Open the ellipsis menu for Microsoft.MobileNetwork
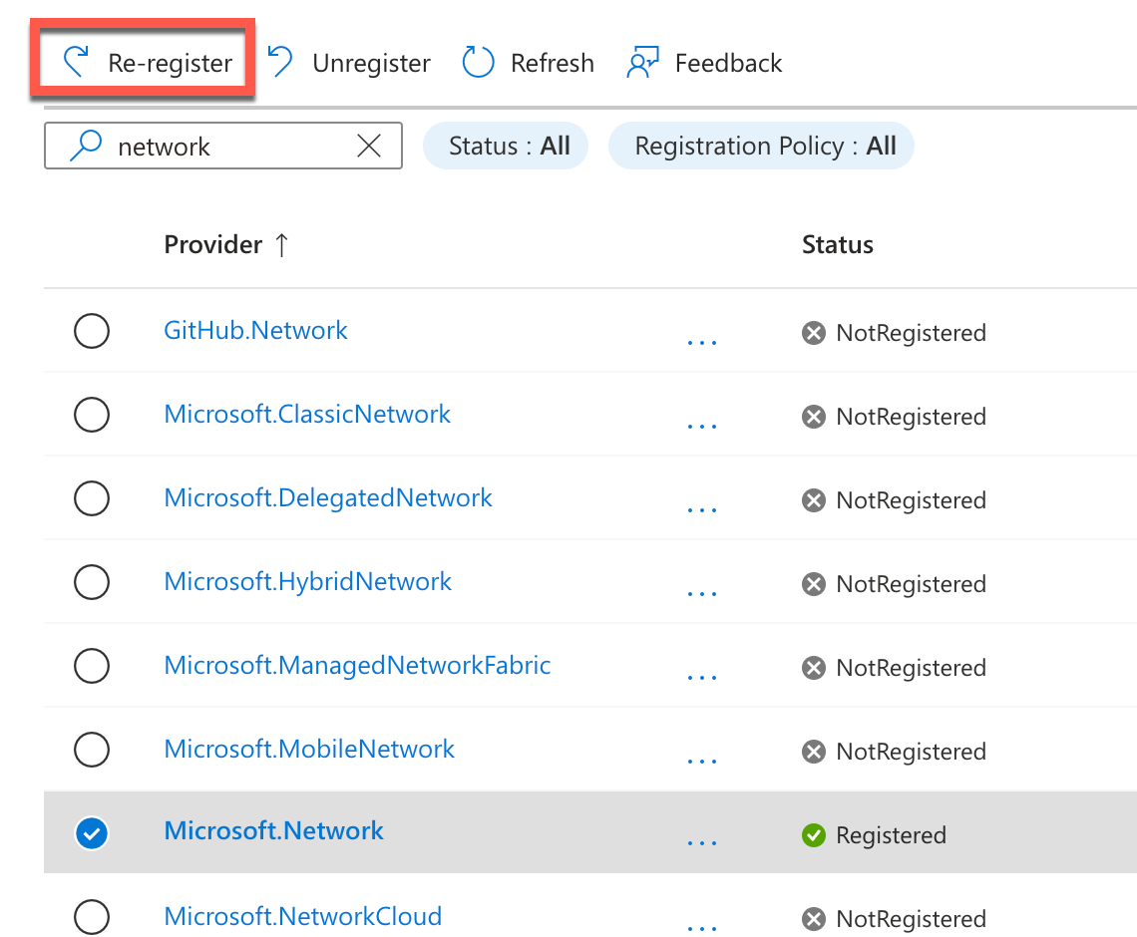 point(702,760)
